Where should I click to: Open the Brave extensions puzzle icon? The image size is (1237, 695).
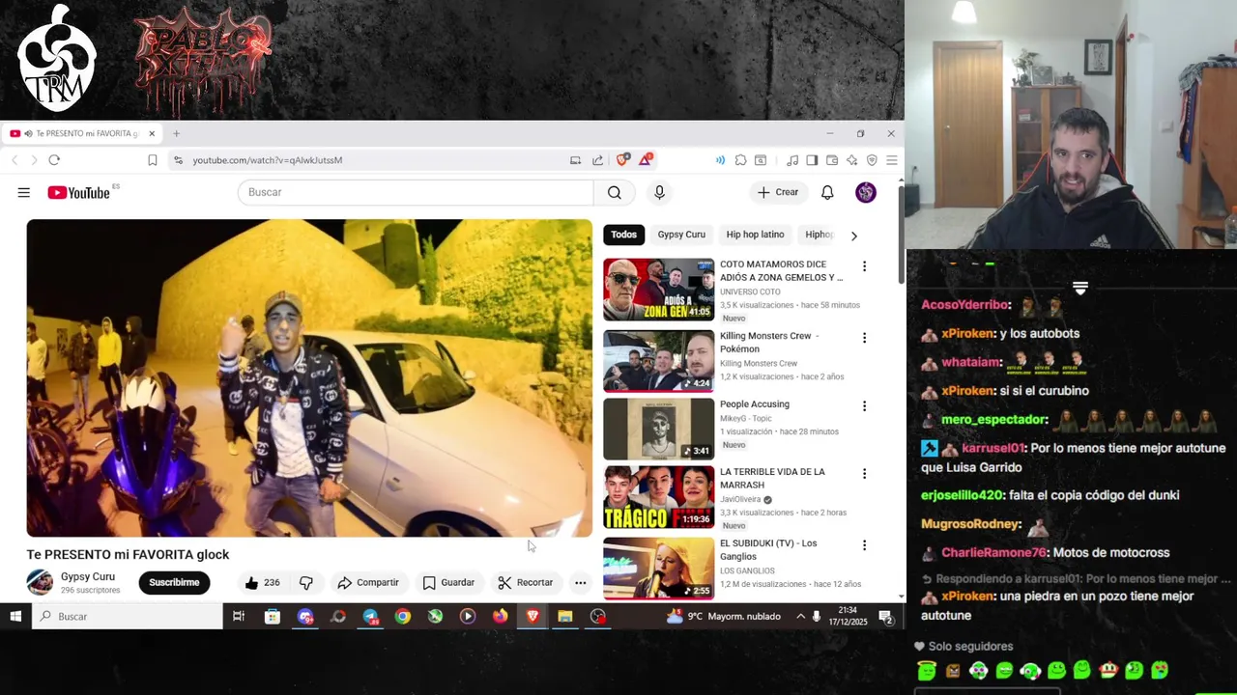click(740, 160)
